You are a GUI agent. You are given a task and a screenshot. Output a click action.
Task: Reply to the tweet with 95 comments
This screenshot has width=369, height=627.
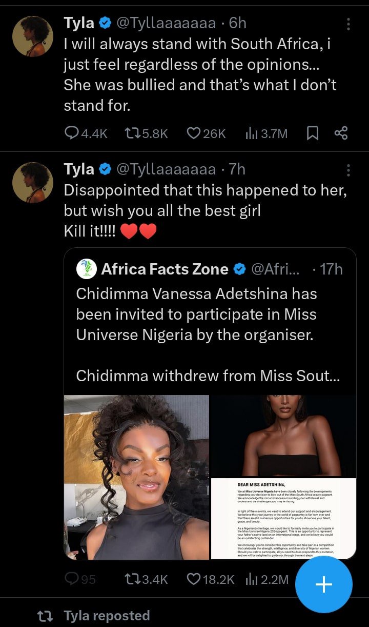click(x=73, y=579)
